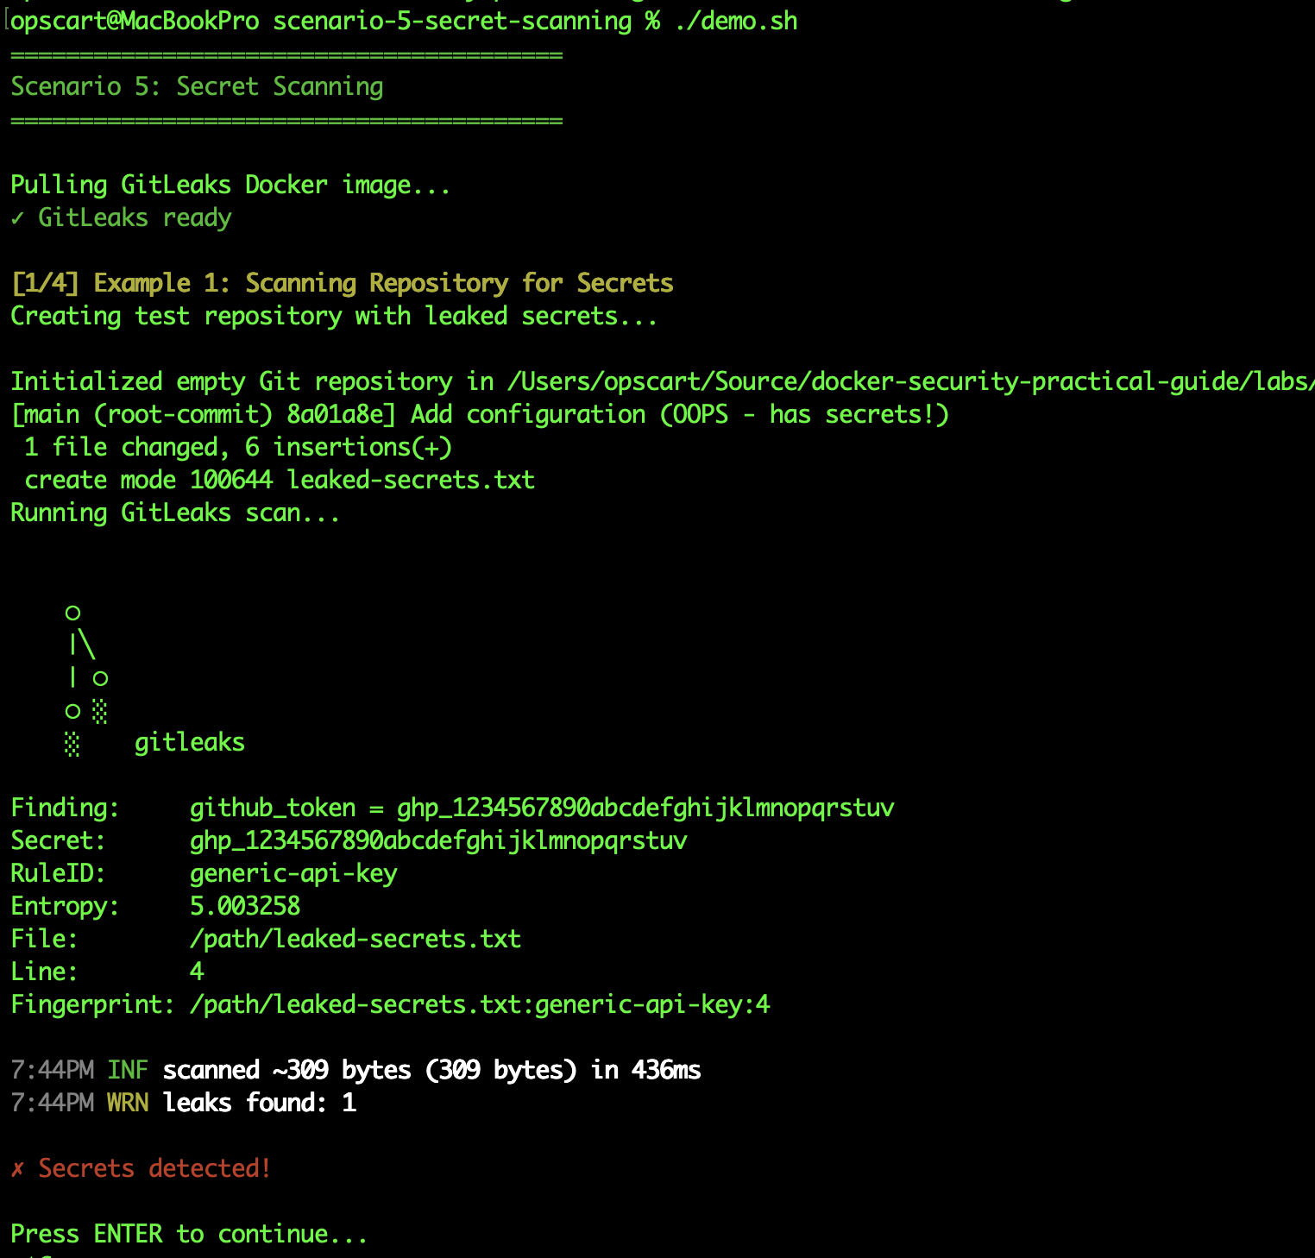
Task: Click the 'gitleaks' banner name
Action: pos(190,742)
